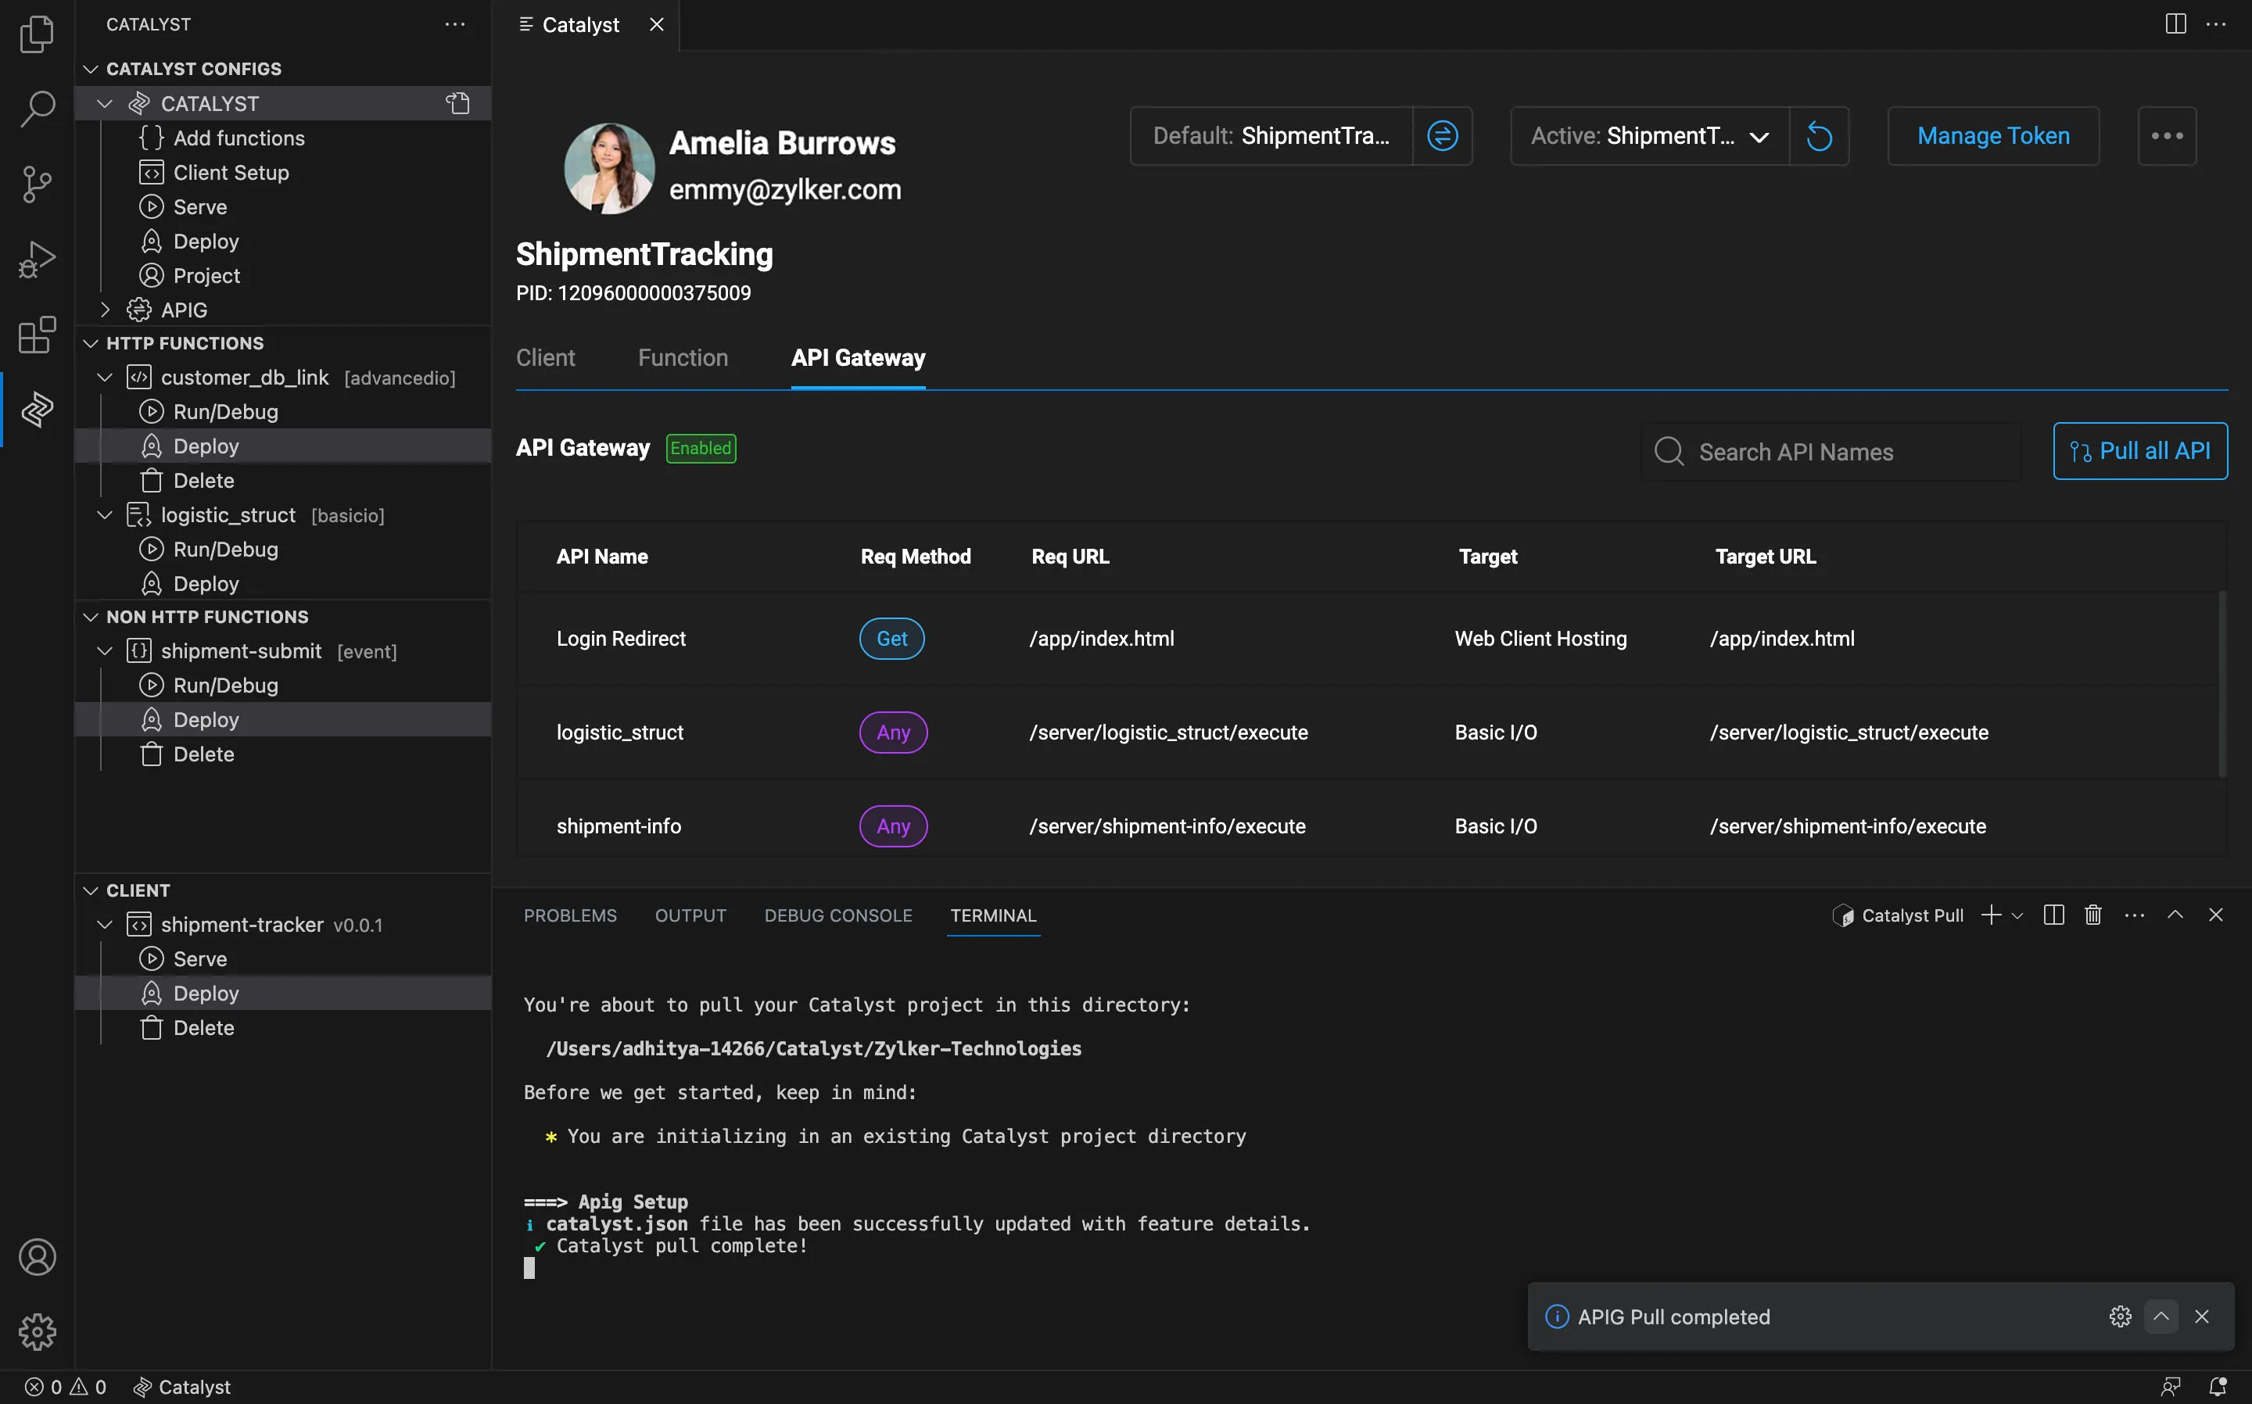This screenshot has width=2252, height=1404.
Task: Collapse the CATALYST tree node
Action: [x=105, y=103]
